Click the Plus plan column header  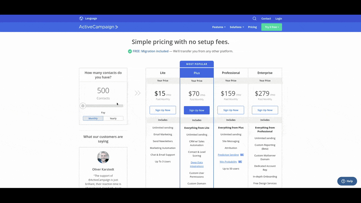[x=197, y=73]
